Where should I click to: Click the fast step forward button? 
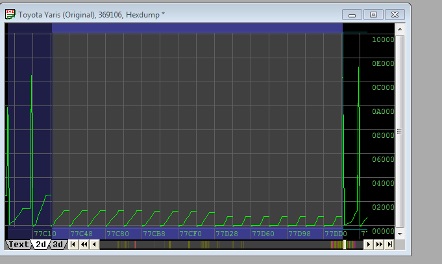pos(379,245)
